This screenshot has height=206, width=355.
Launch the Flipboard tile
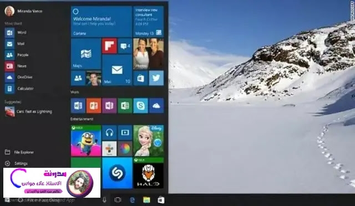point(109,46)
